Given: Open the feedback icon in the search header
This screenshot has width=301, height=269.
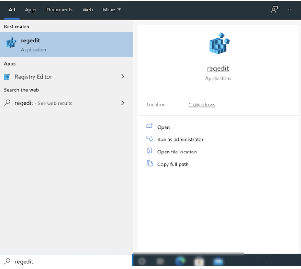Looking at the screenshot, I should 274,9.
